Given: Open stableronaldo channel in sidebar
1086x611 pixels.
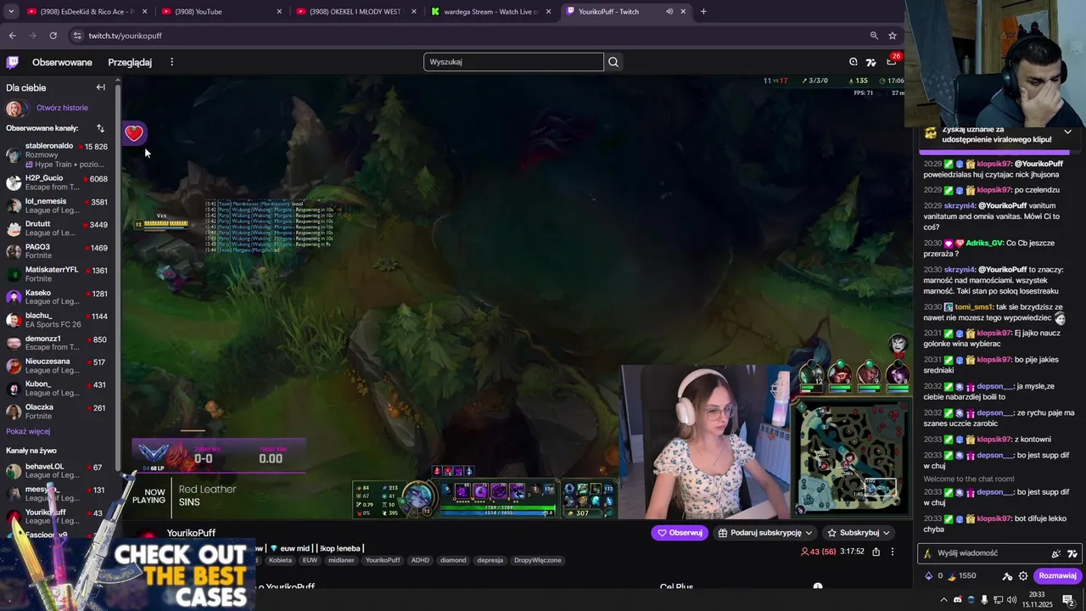Looking at the screenshot, I should coord(58,154).
